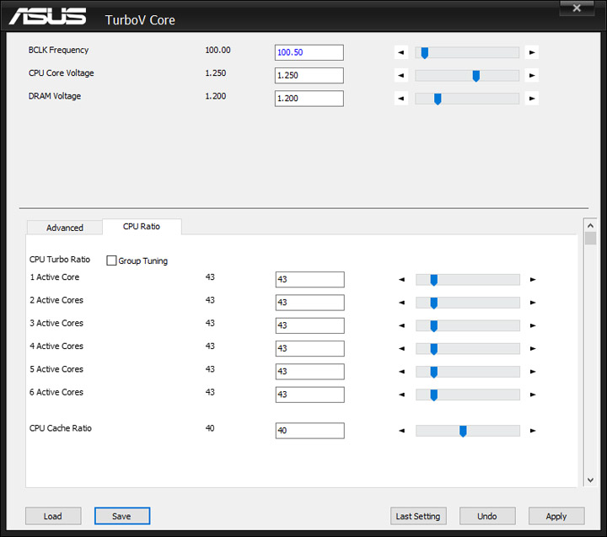Screen dimensions: 607x537
Task: Lower 2 Active Cores ratio with left arrow
Action: 402,303
